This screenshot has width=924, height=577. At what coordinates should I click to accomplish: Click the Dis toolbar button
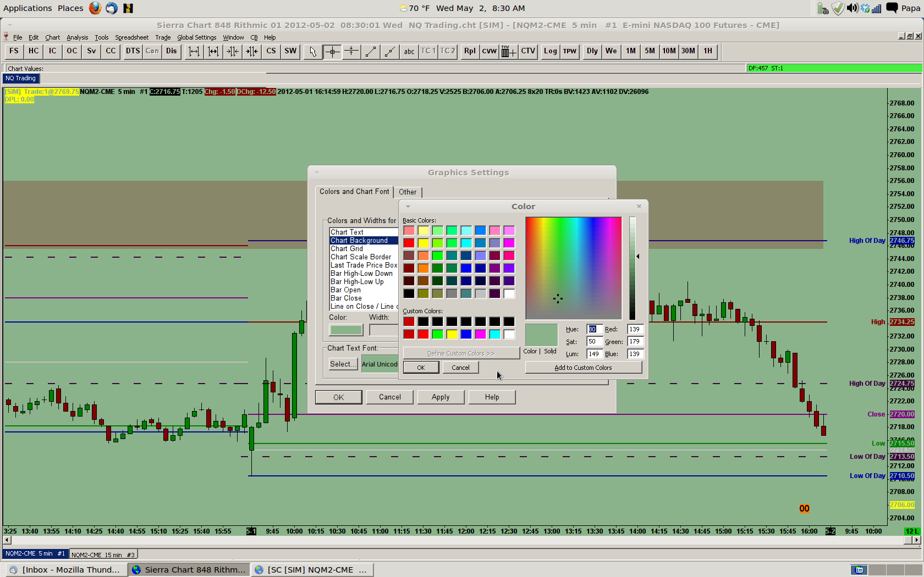point(172,51)
